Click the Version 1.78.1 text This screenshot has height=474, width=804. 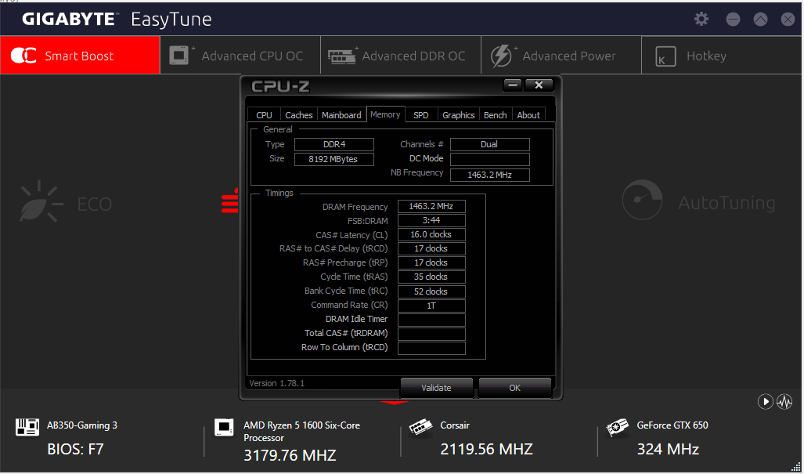coord(277,383)
